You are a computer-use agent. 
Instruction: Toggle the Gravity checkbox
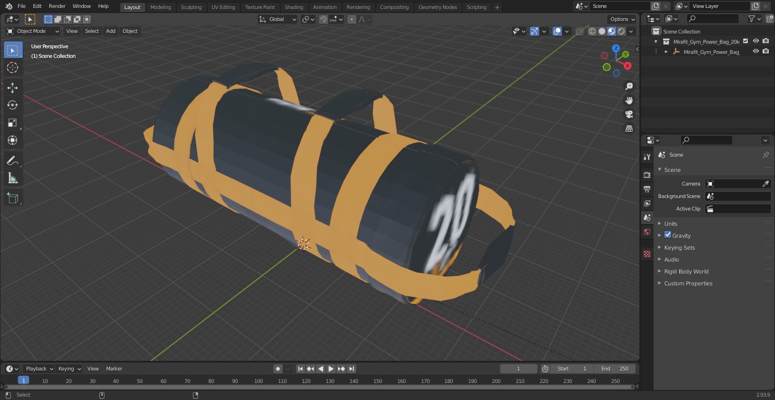(x=668, y=235)
